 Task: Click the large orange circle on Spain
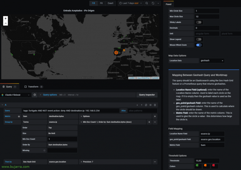pyautogui.click(x=116, y=53)
